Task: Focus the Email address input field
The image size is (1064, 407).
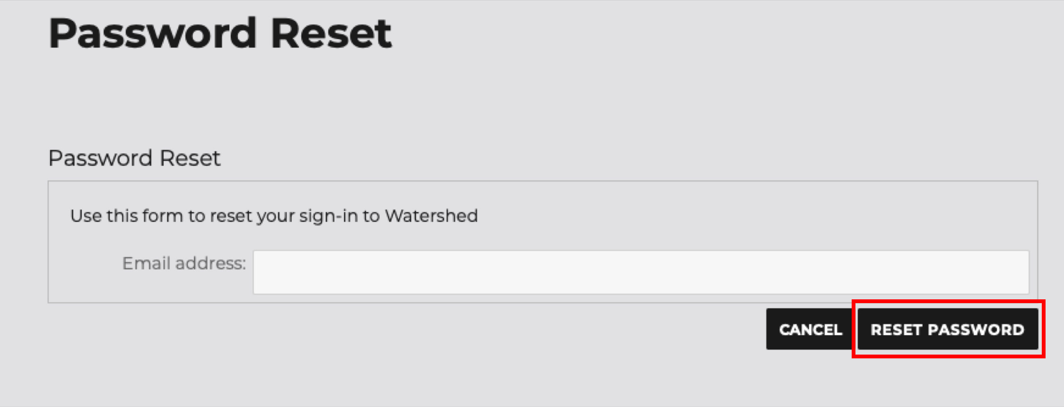Action: (641, 272)
